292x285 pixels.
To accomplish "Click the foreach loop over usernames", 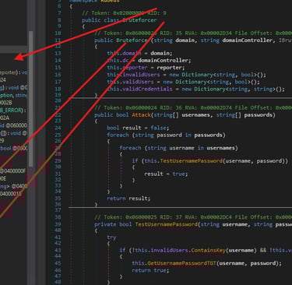I will coord(178,148).
